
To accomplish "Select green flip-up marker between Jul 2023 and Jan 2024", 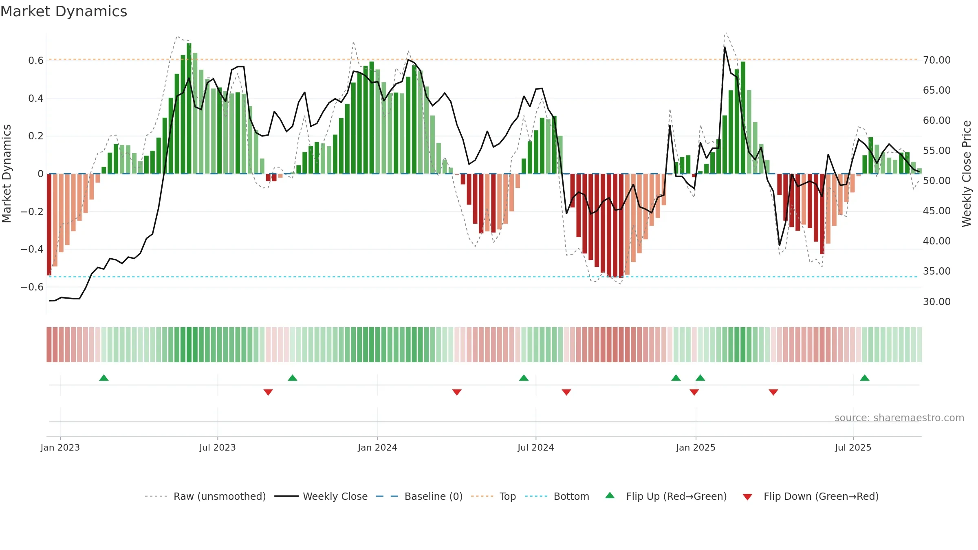I will (x=293, y=378).
